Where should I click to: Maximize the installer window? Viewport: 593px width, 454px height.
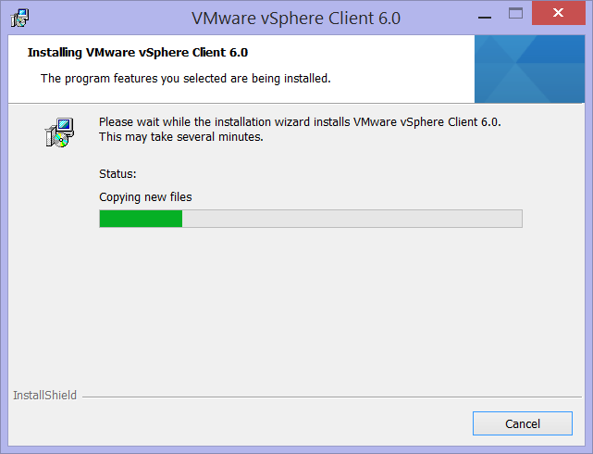(515, 14)
